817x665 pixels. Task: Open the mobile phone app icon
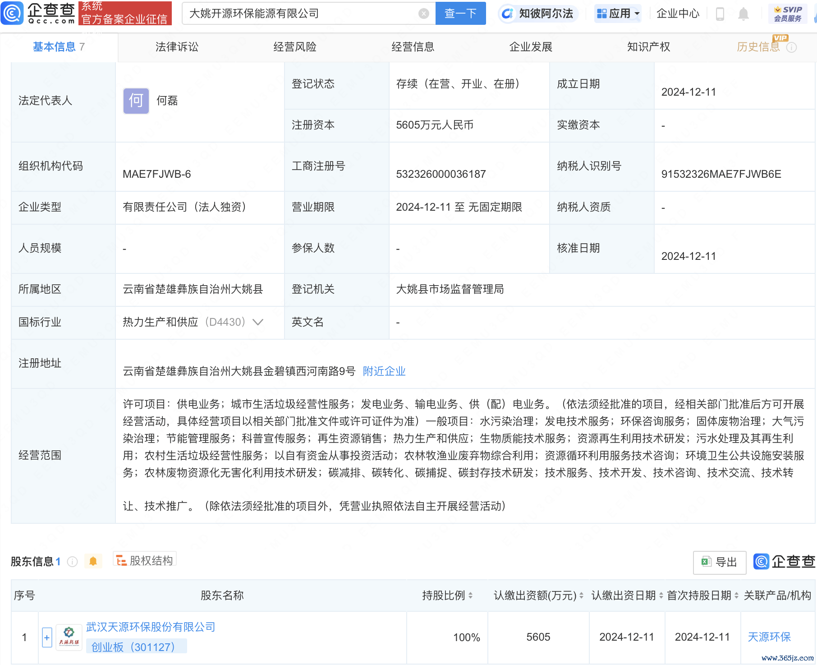720,14
